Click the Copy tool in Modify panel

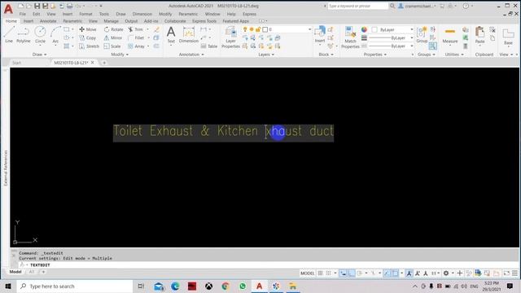pos(88,38)
